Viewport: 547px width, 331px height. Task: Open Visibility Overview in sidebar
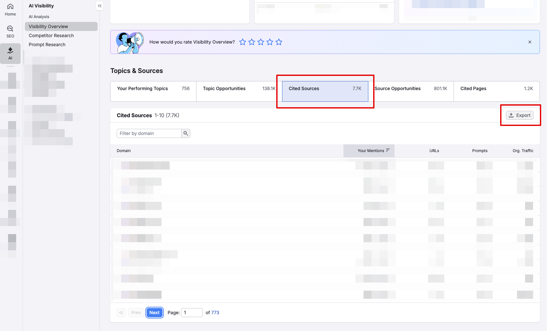[61, 26]
